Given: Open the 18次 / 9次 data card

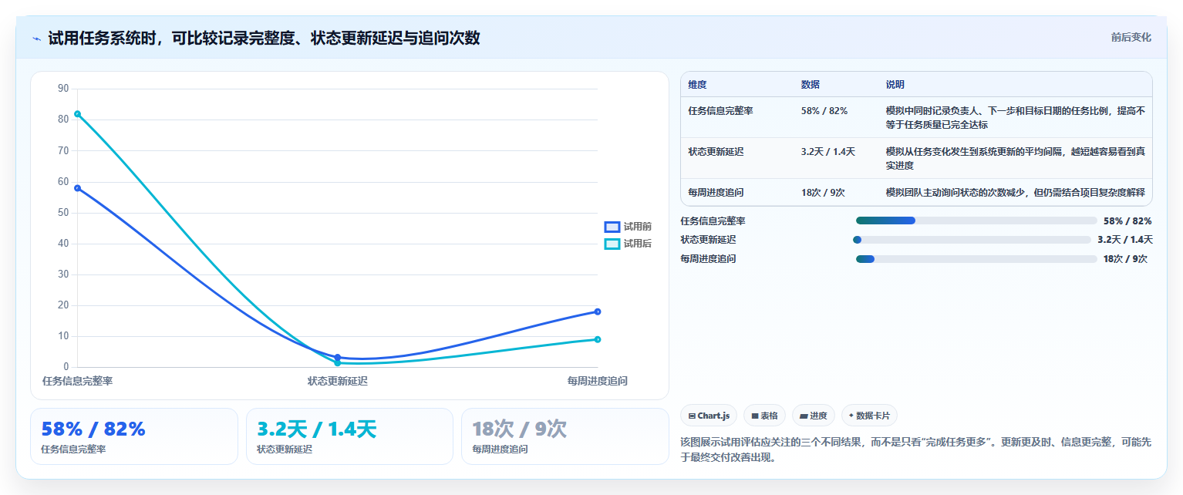Looking at the screenshot, I should pos(565,436).
